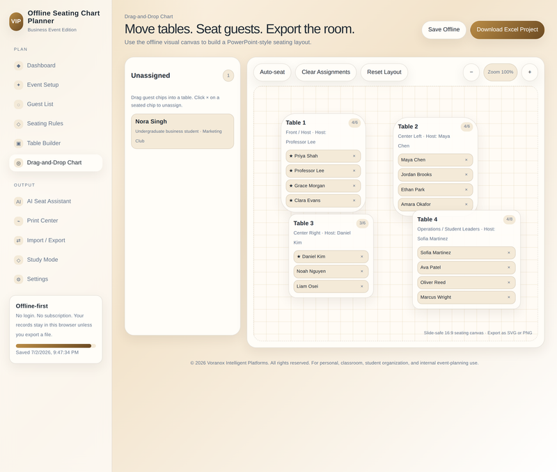Click the Study Mode sidebar icon
This screenshot has height=472, width=557.
click(x=19, y=260)
